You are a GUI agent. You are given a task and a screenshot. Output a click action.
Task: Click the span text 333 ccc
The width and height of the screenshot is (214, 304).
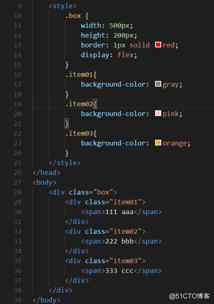119,271
